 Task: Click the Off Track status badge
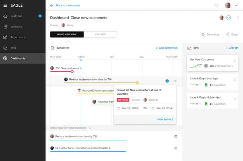pos(123,100)
